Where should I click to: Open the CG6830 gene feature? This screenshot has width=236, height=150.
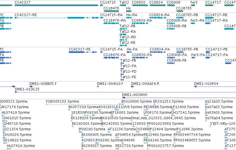click(x=140, y=5)
